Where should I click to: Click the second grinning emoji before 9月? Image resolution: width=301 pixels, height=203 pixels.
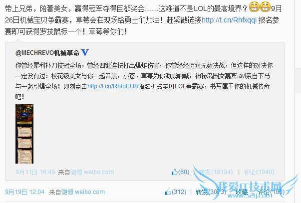pyautogui.click(x=265, y=6)
